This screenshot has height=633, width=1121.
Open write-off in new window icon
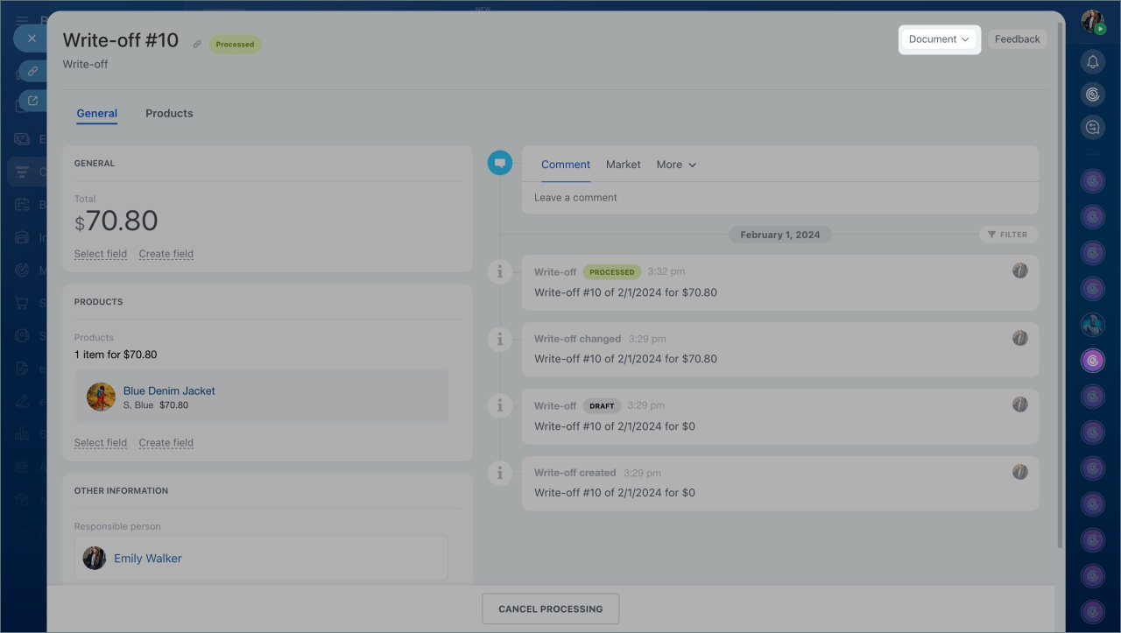pos(32,101)
